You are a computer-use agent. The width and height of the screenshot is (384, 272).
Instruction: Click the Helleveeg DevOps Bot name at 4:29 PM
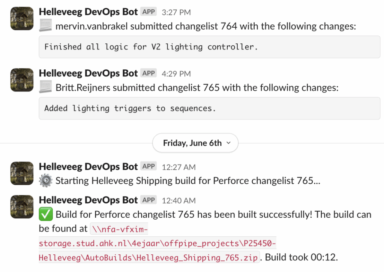coord(88,73)
